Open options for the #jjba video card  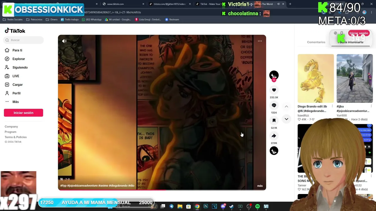point(371,106)
